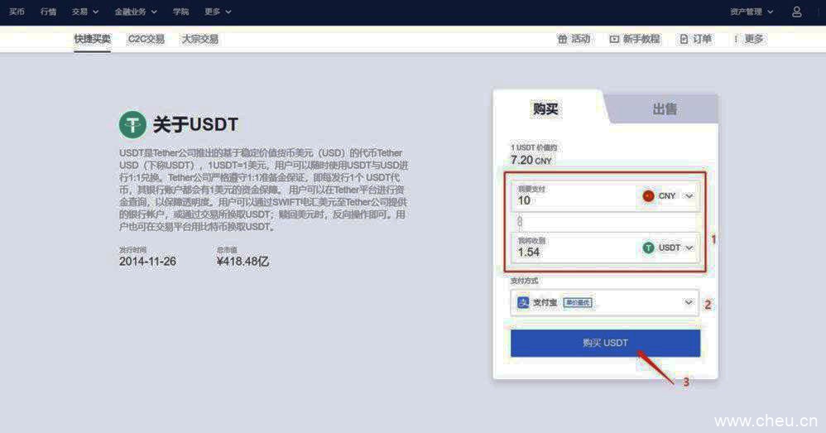Expand the 支付方式 payment method dropdown
The width and height of the screenshot is (826, 433).
[688, 303]
